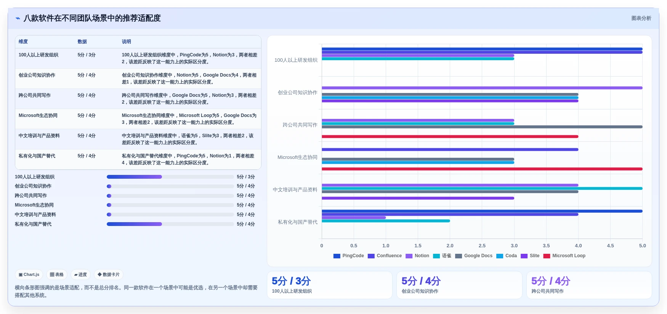Click the 创业公司知识协作 chart axis label
The width and height of the screenshot is (667, 314).
coord(298,93)
